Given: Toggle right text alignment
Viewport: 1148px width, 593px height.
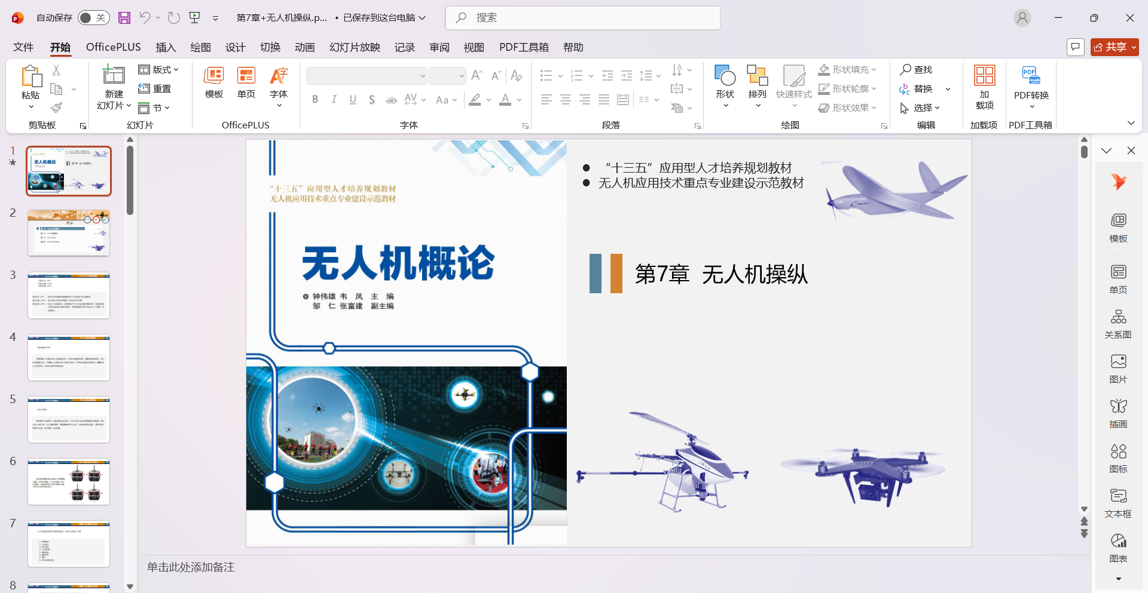Looking at the screenshot, I should coord(585,100).
